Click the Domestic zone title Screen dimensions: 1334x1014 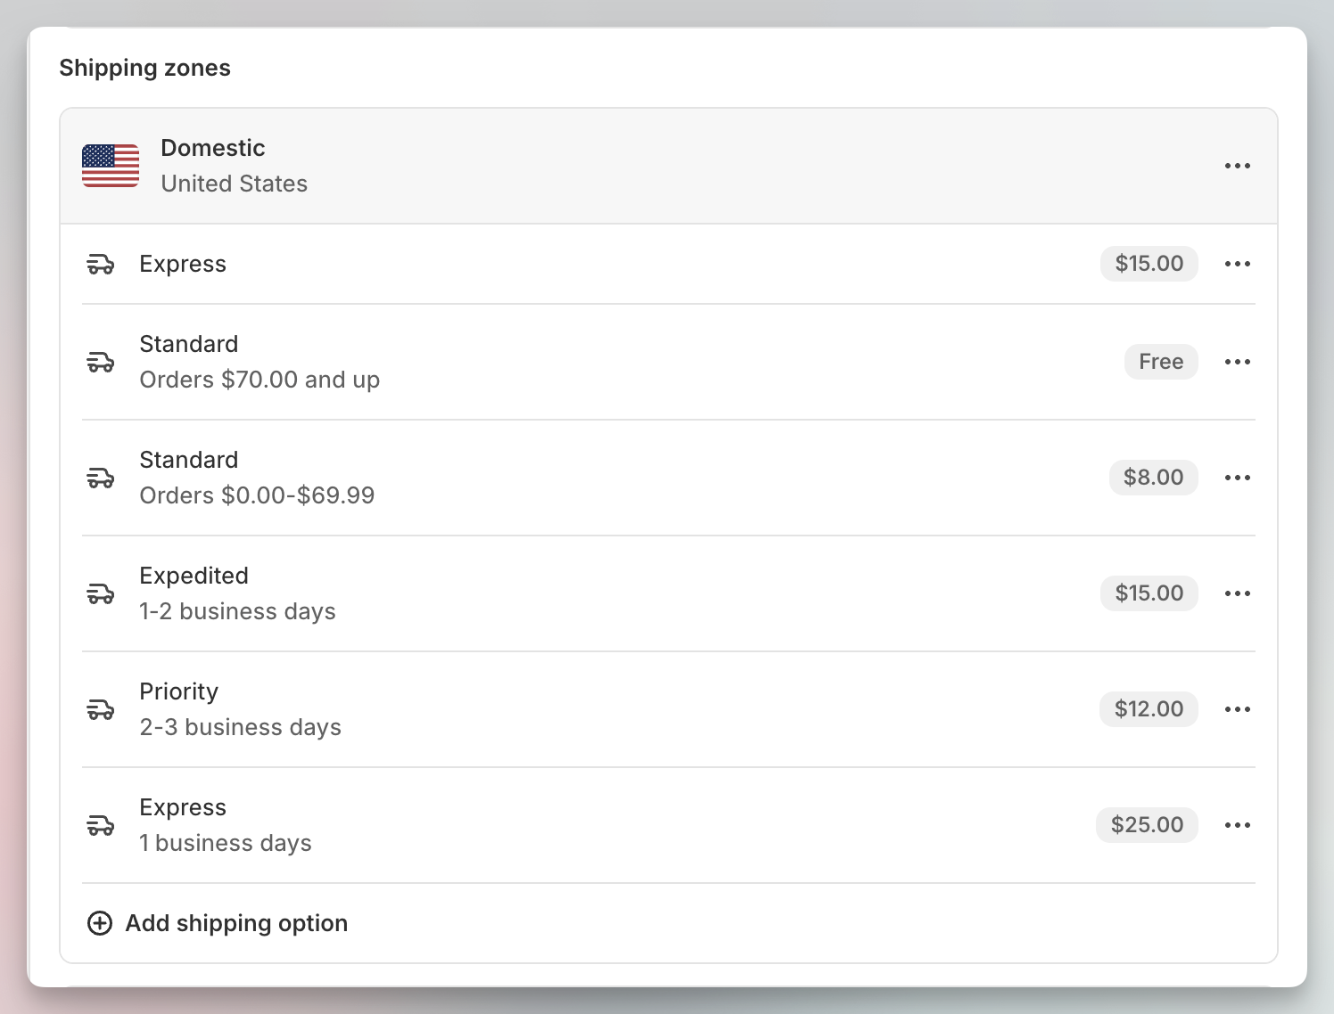click(x=213, y=148)
